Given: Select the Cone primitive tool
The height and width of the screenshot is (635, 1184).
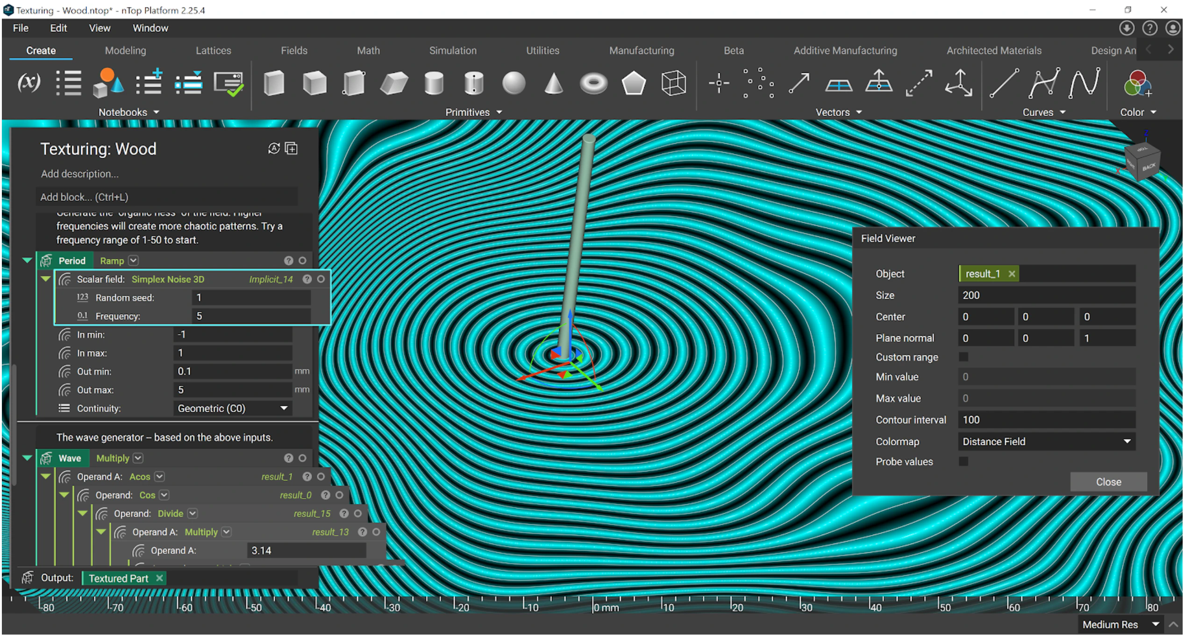Looking at the screenshot, I should click(554, 84).
